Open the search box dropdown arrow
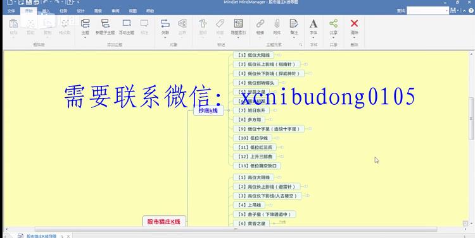This screenshot has width=475, height=238. pyautogui.click(x=447, y=11)
